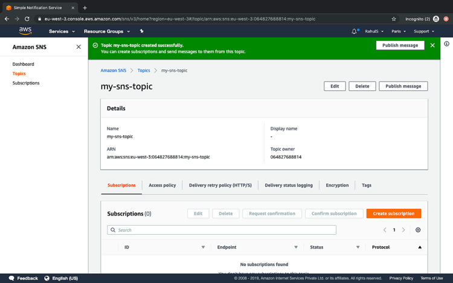Bookmark this page with star icon
The height and width of the screenshot is (283, 453).
coord(394,19)
